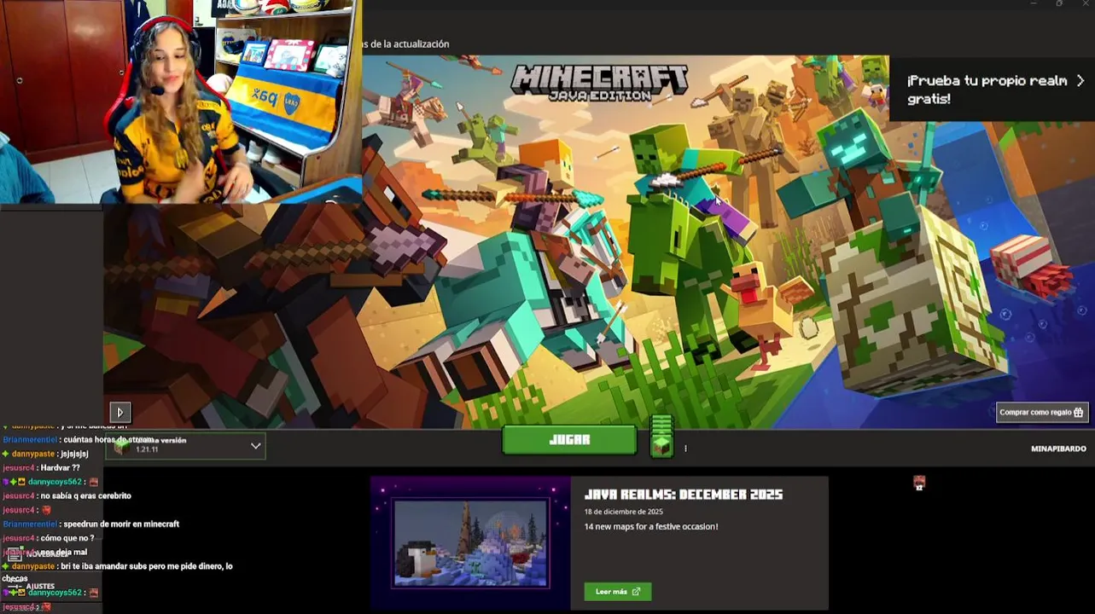Open the 1.21.11 version dropdown
Screen dimensions: 1095x614
click(x=185, y=446)
